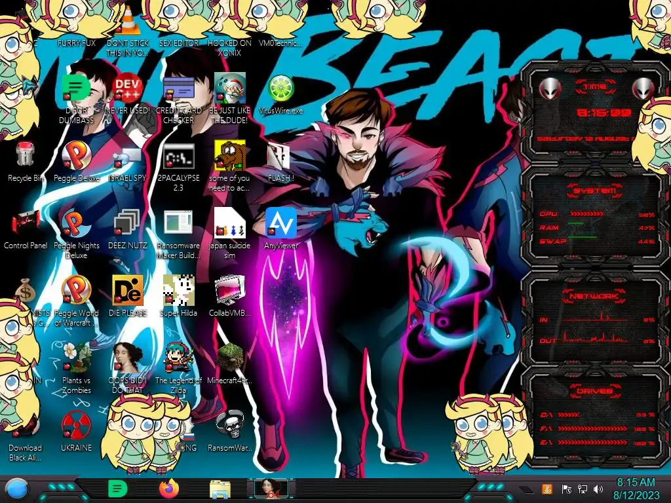Open the green pinned app on taskbar
The width and height of the screenshot is (671, 503).
pos(117,489)
